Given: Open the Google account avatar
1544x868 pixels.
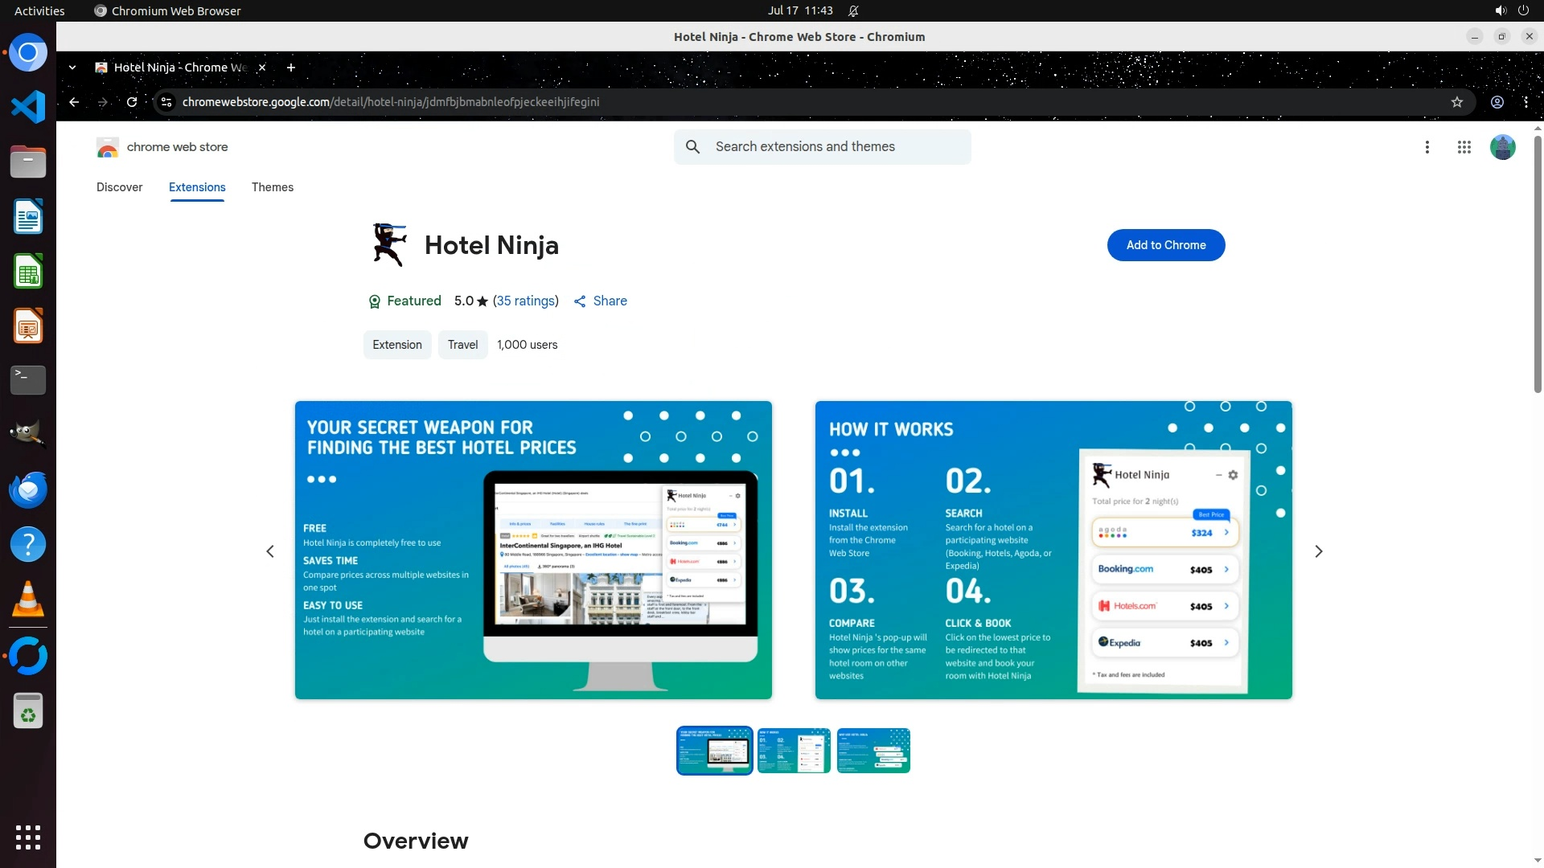Looking at the screenshot, I should 1501,147.
